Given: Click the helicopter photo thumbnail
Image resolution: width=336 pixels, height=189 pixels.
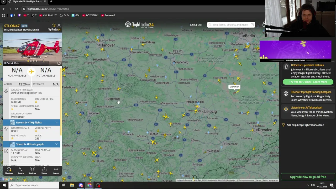Looking at the screenshot, I should coord(32,49).
